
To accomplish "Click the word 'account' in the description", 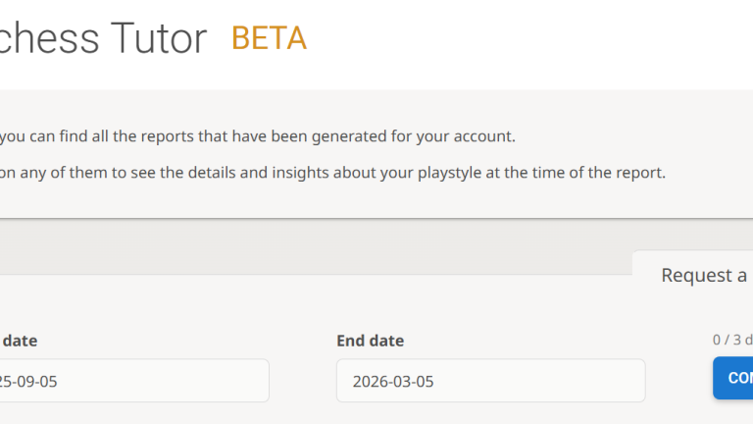I will click(480, 136).
